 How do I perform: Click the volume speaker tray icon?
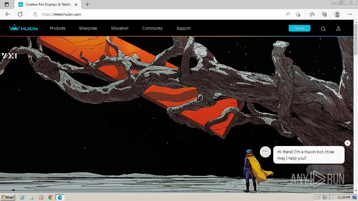coord(318,197)
